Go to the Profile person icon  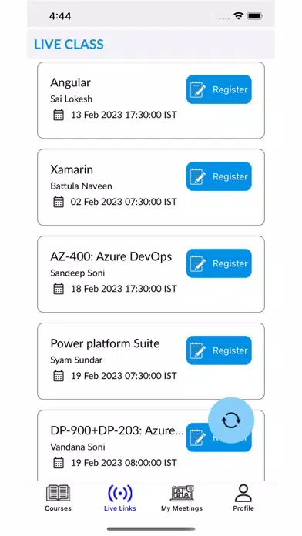click(243, 494)
